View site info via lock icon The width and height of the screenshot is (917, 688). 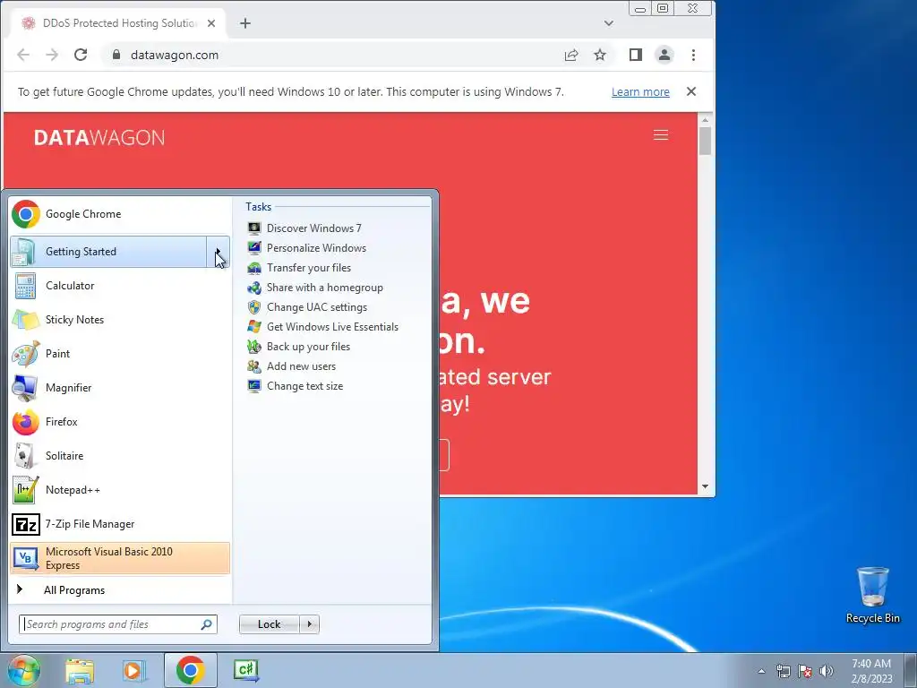(x=116, y=55)
